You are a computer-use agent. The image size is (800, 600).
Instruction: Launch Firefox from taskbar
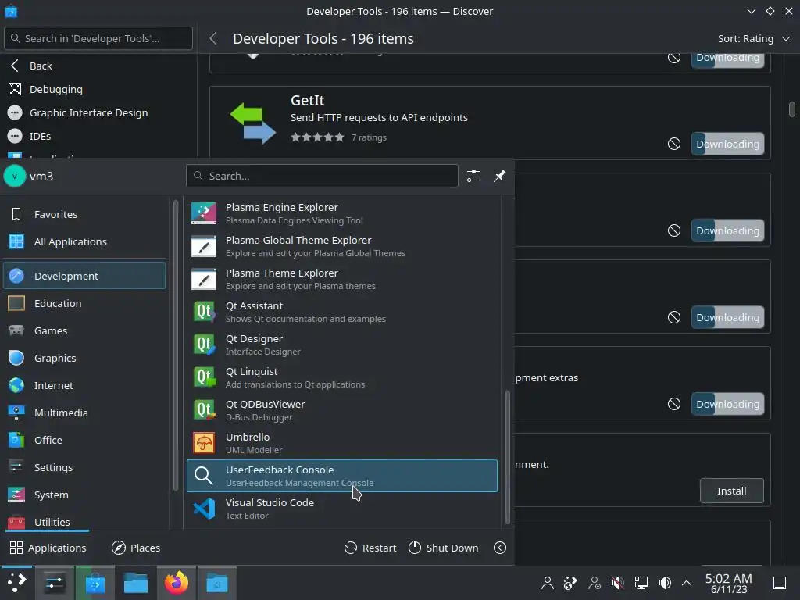176,583
